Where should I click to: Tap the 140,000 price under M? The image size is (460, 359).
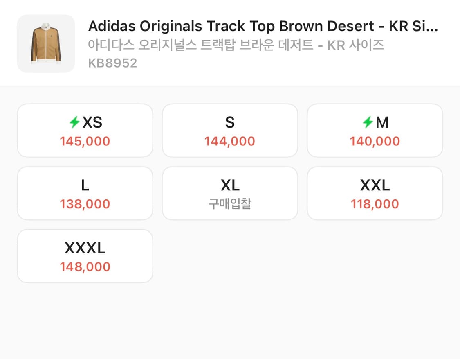pyautogui.click(x=375, y=141)
